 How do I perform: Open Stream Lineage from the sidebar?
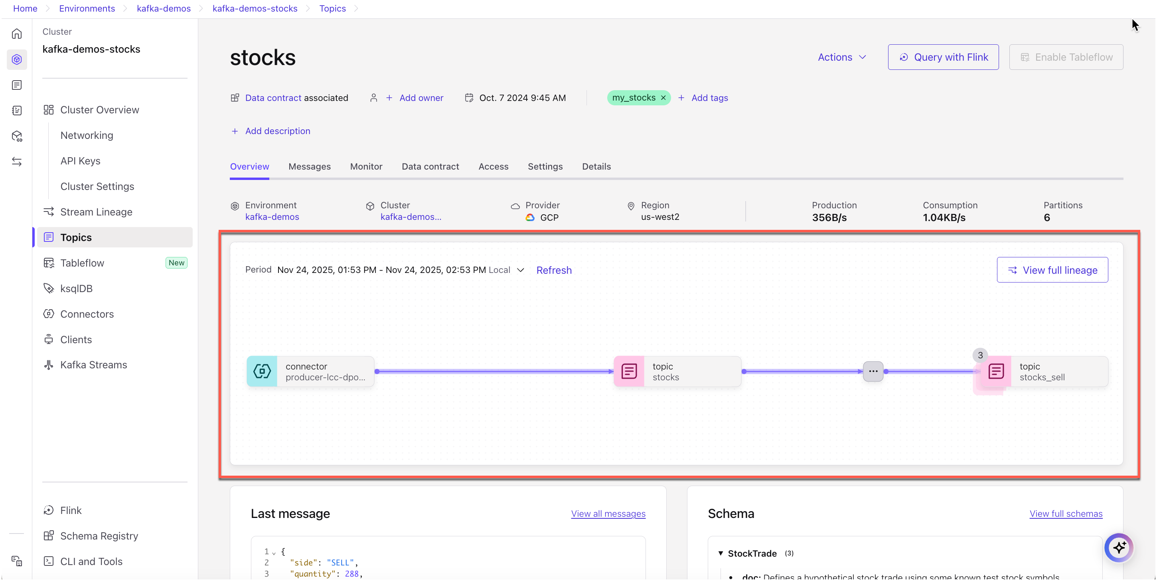(x=96, y=211)
